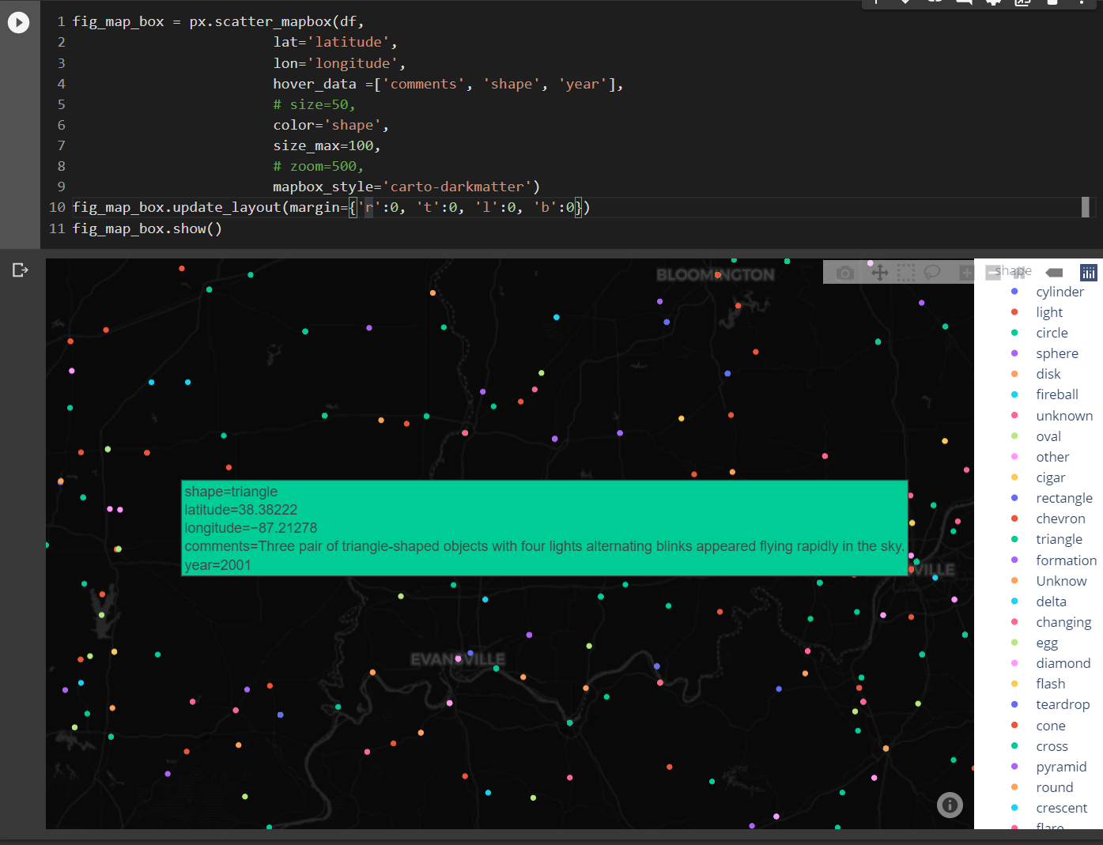Click the delete cell trash icon in toolbar
The height and width of the screenshot is (845, 1103).
coord(1052,4)
